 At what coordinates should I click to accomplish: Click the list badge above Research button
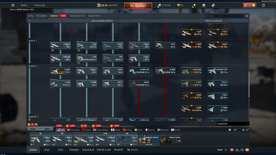tap(33, 125)
